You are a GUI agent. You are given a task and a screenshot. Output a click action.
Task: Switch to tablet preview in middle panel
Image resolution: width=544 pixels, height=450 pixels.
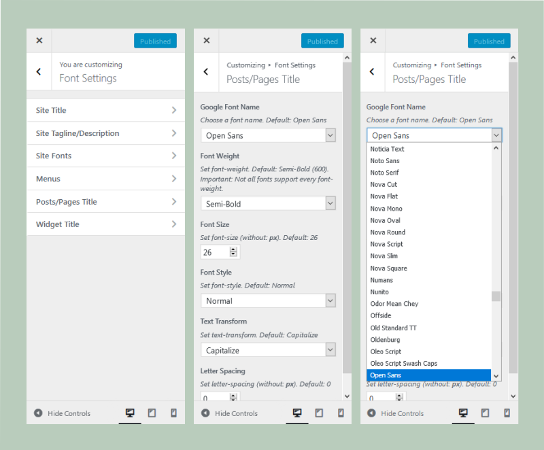tap(319, 413)
